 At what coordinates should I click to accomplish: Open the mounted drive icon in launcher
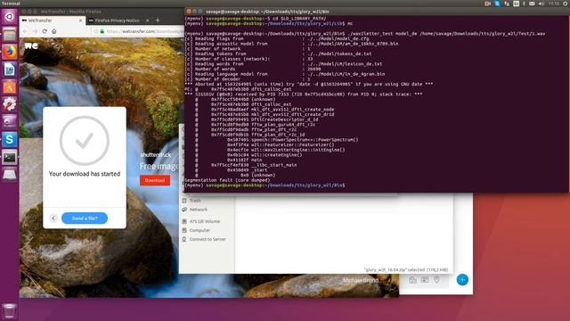click(10, 175)
